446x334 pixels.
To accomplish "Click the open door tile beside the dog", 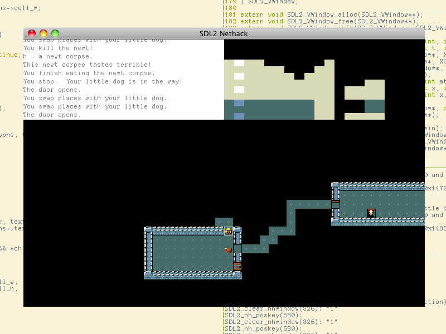I will tap(237, 249).
